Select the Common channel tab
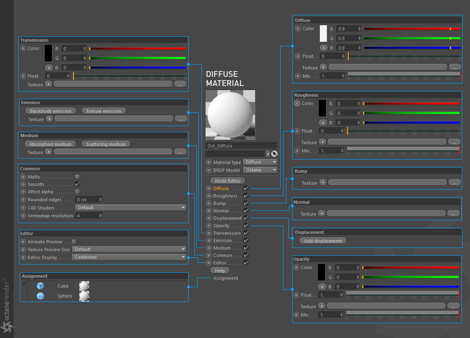 pos(223,255)
